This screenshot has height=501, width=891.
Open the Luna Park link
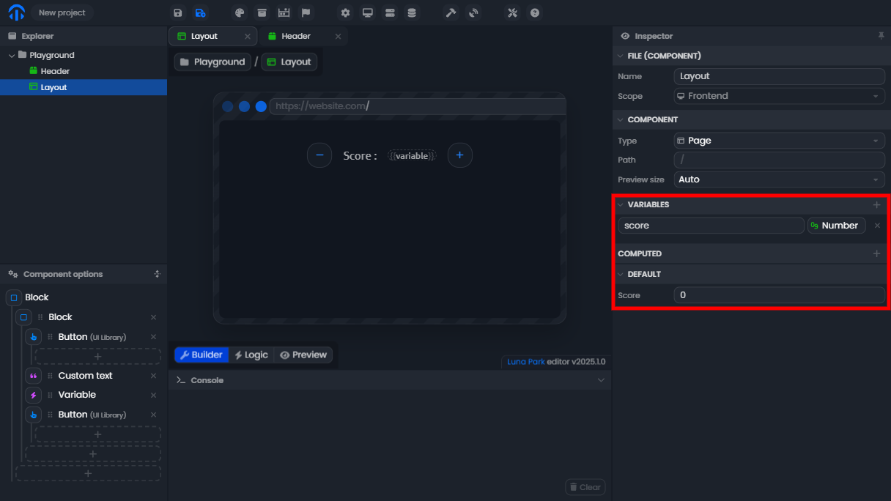[526, 362]
